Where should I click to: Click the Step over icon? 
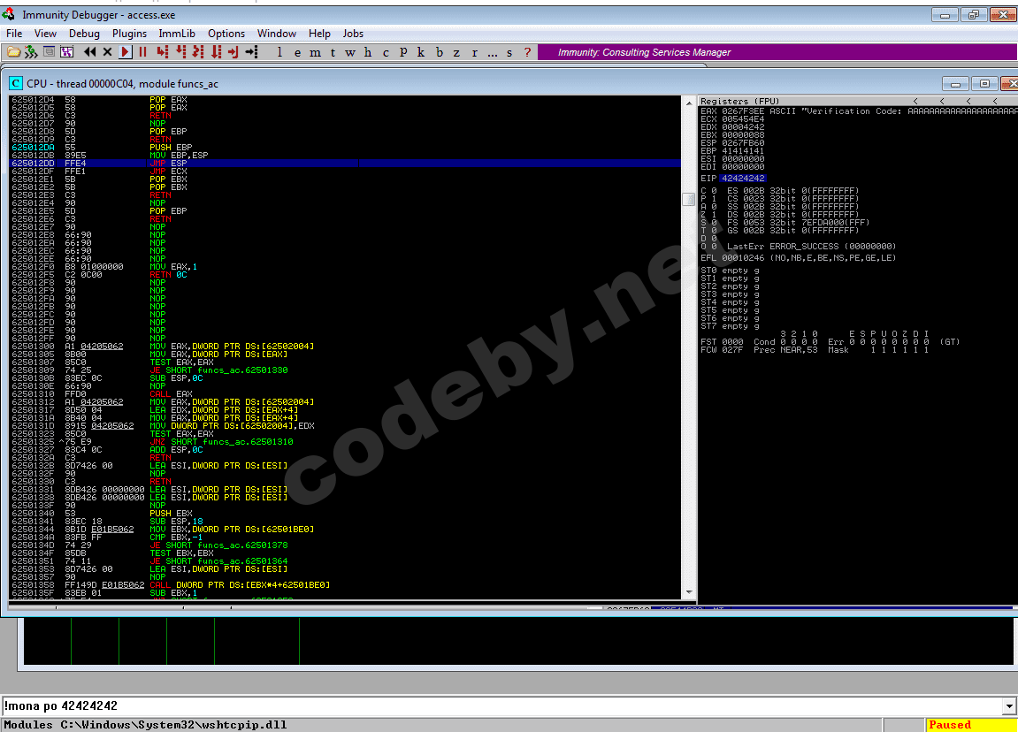[180, 52]
